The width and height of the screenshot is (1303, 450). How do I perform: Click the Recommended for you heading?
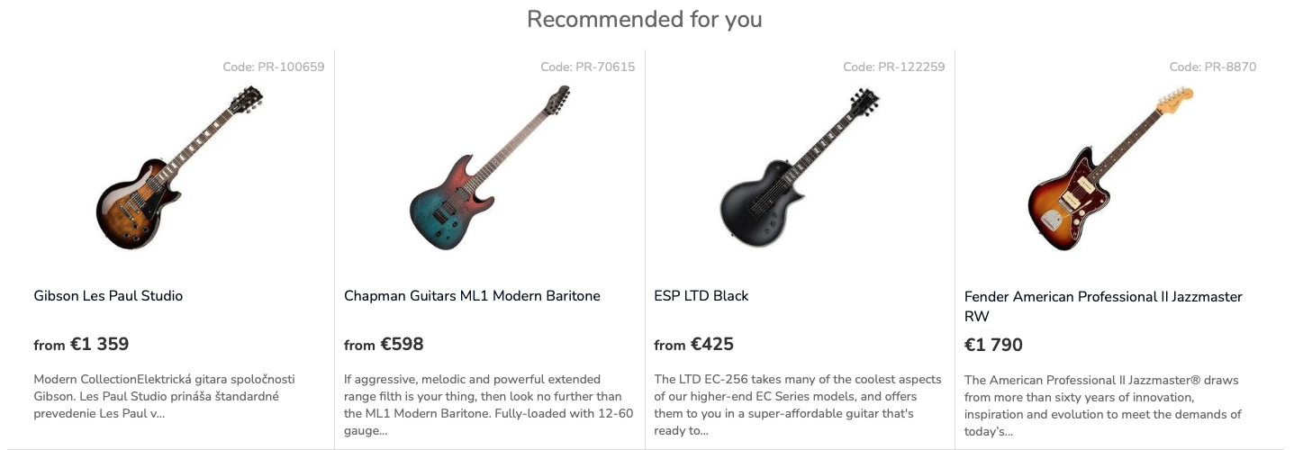click(x=645, y=19)
